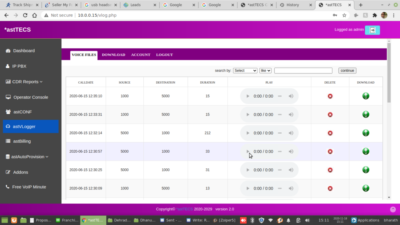
Task: Download the 212-second recording
Action: click(366, 133)
